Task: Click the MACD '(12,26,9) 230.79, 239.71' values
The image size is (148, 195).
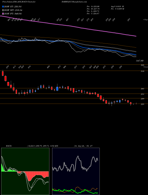Action: coord(38,146)
